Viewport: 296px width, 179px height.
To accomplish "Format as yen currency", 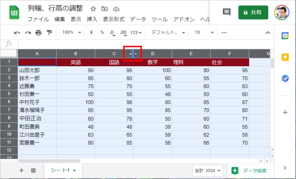I will pos(91,33).
